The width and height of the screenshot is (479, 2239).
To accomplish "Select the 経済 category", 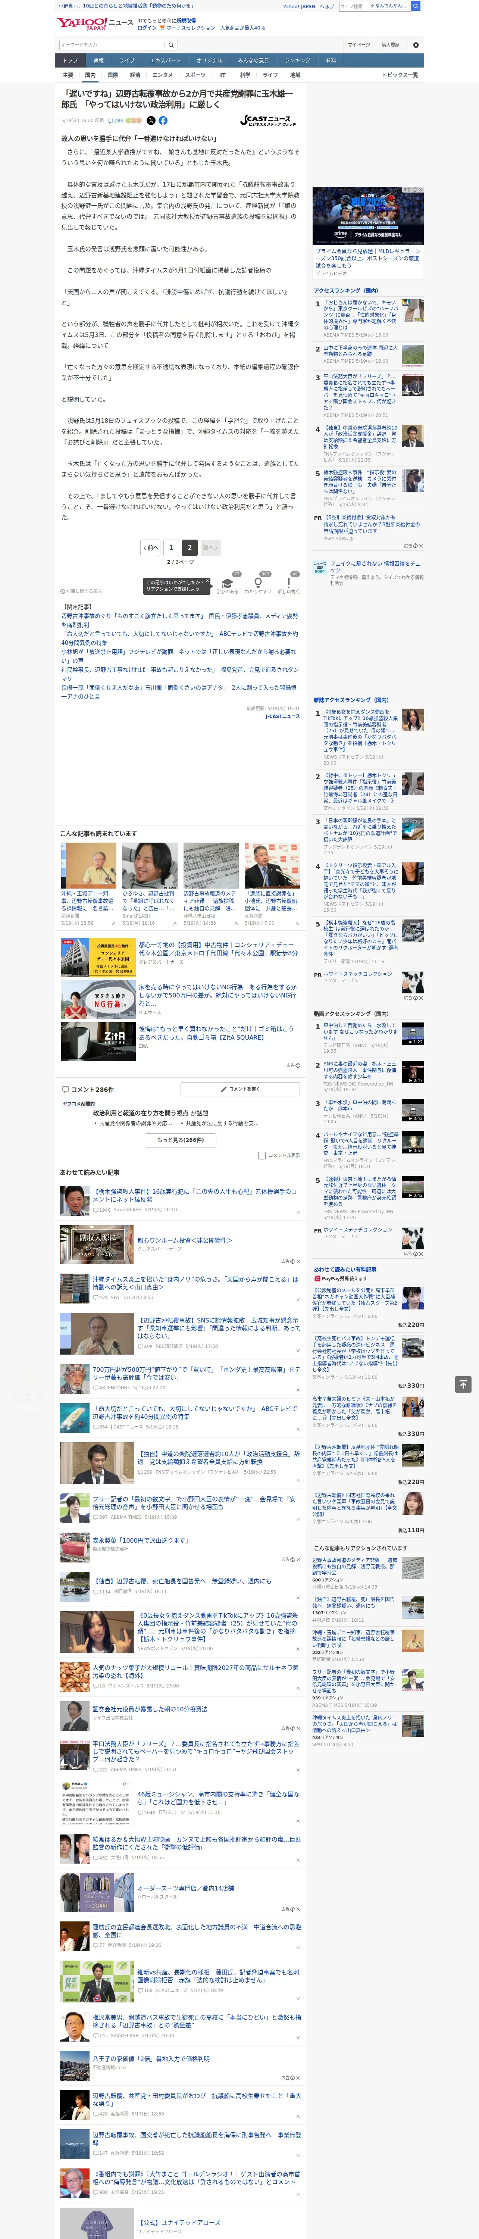I will (135, 75).
